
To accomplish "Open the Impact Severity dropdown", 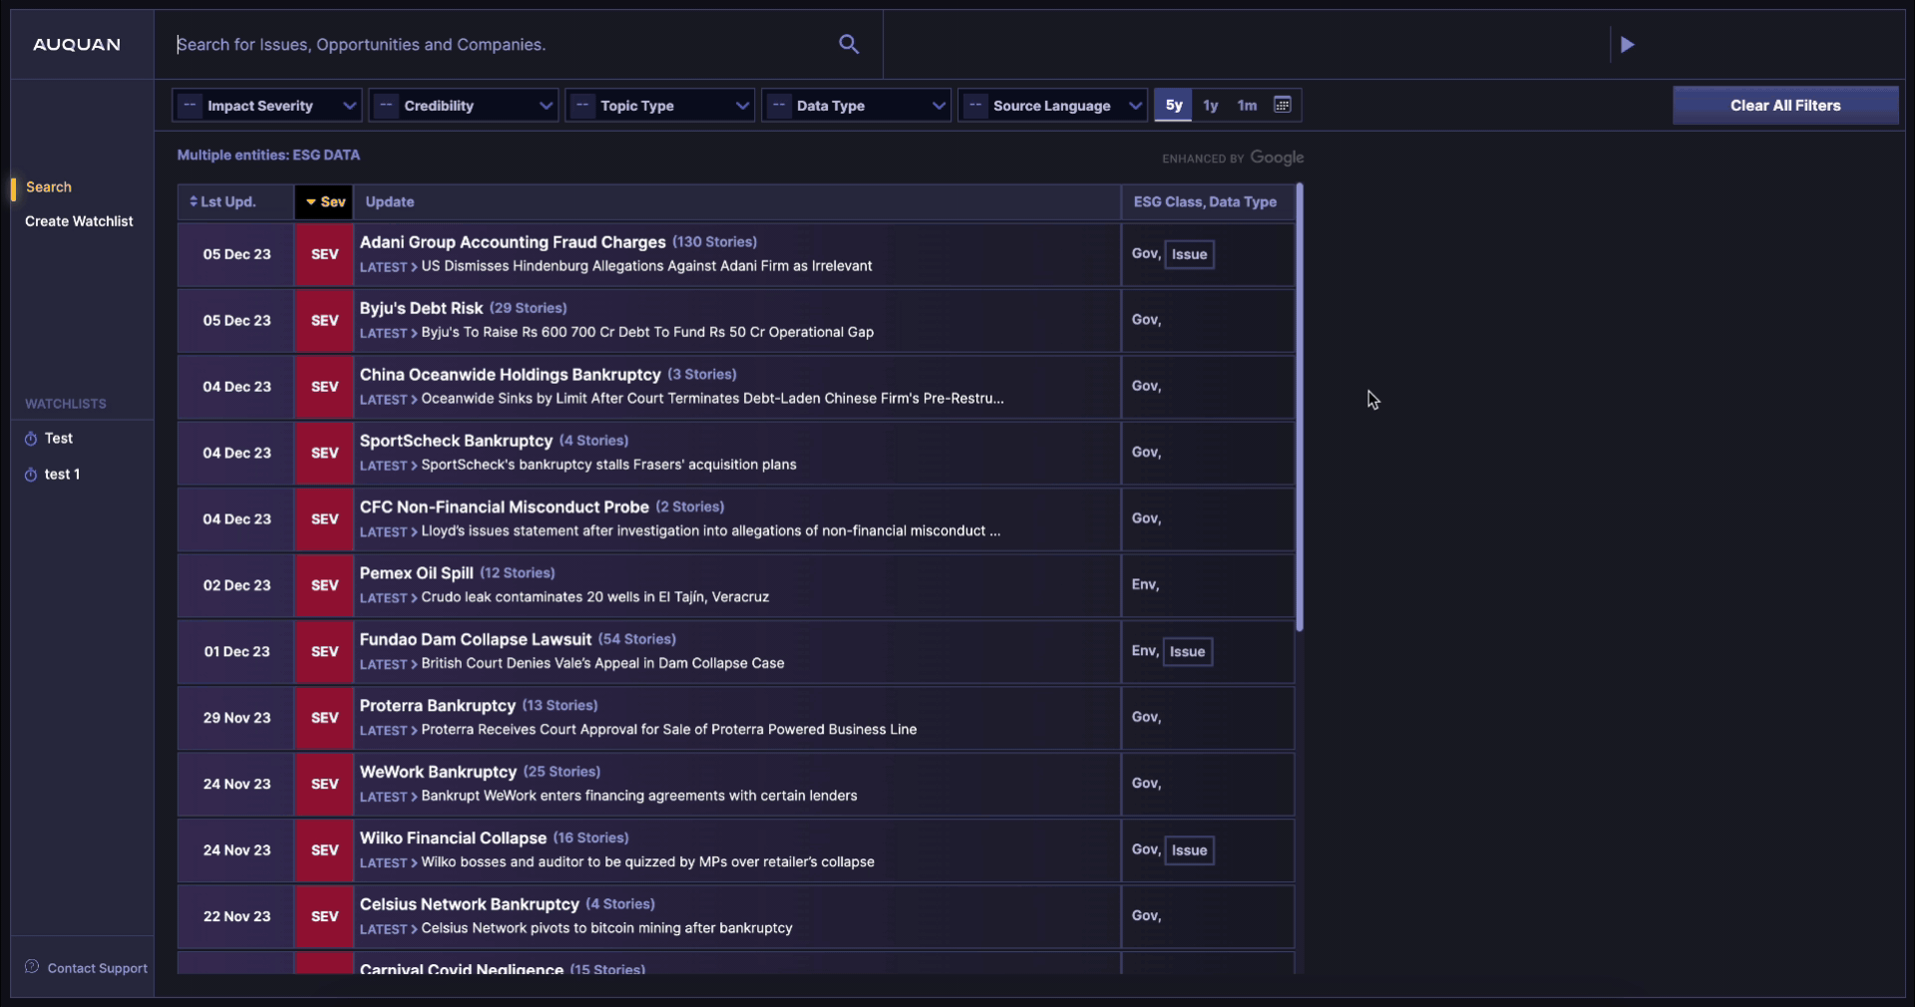I will [267, 106].
